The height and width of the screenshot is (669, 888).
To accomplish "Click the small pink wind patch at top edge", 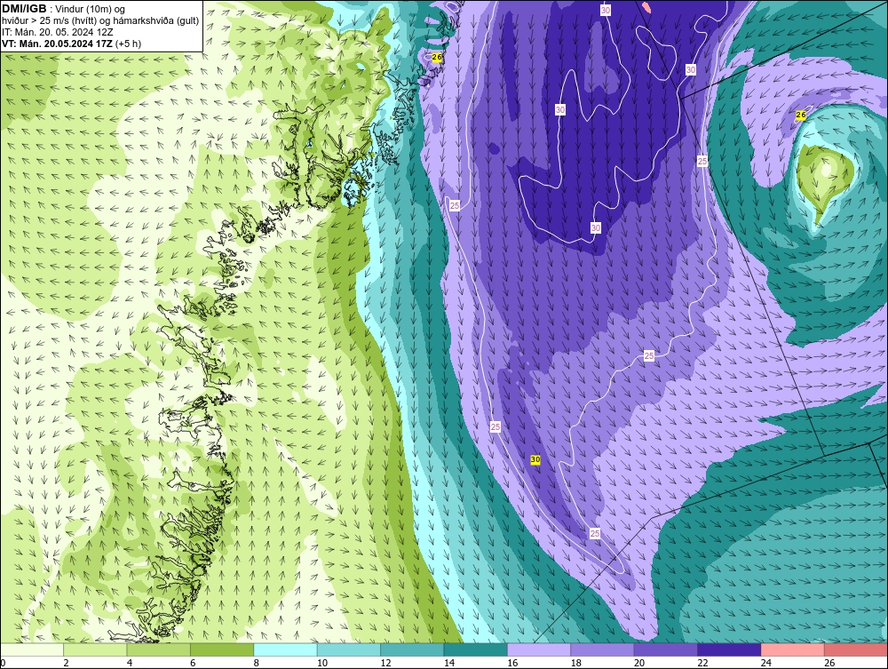I will (646, 7).
